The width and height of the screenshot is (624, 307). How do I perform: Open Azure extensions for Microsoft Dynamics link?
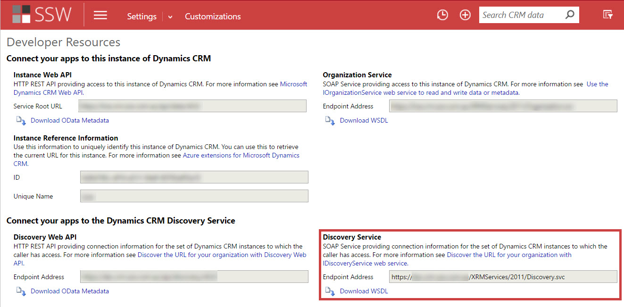[x=241, y=155]
